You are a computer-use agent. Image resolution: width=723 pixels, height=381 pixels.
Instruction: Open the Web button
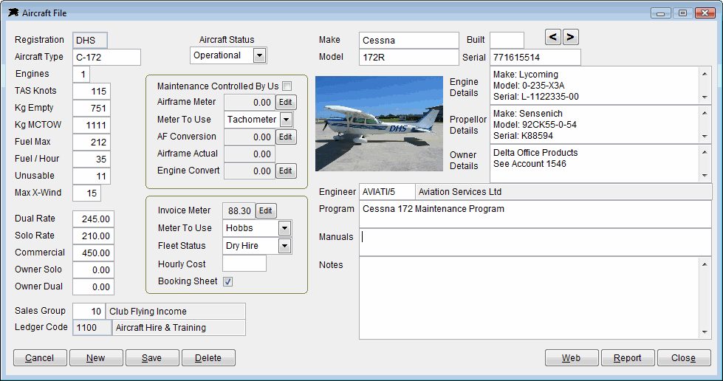click(572, 358)
